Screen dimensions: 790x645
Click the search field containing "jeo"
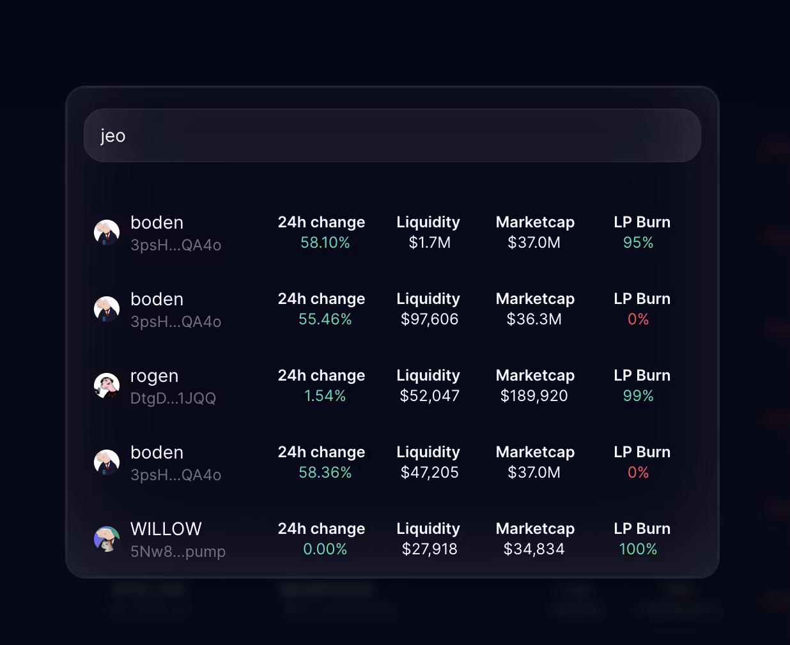[x=392, y=135]
